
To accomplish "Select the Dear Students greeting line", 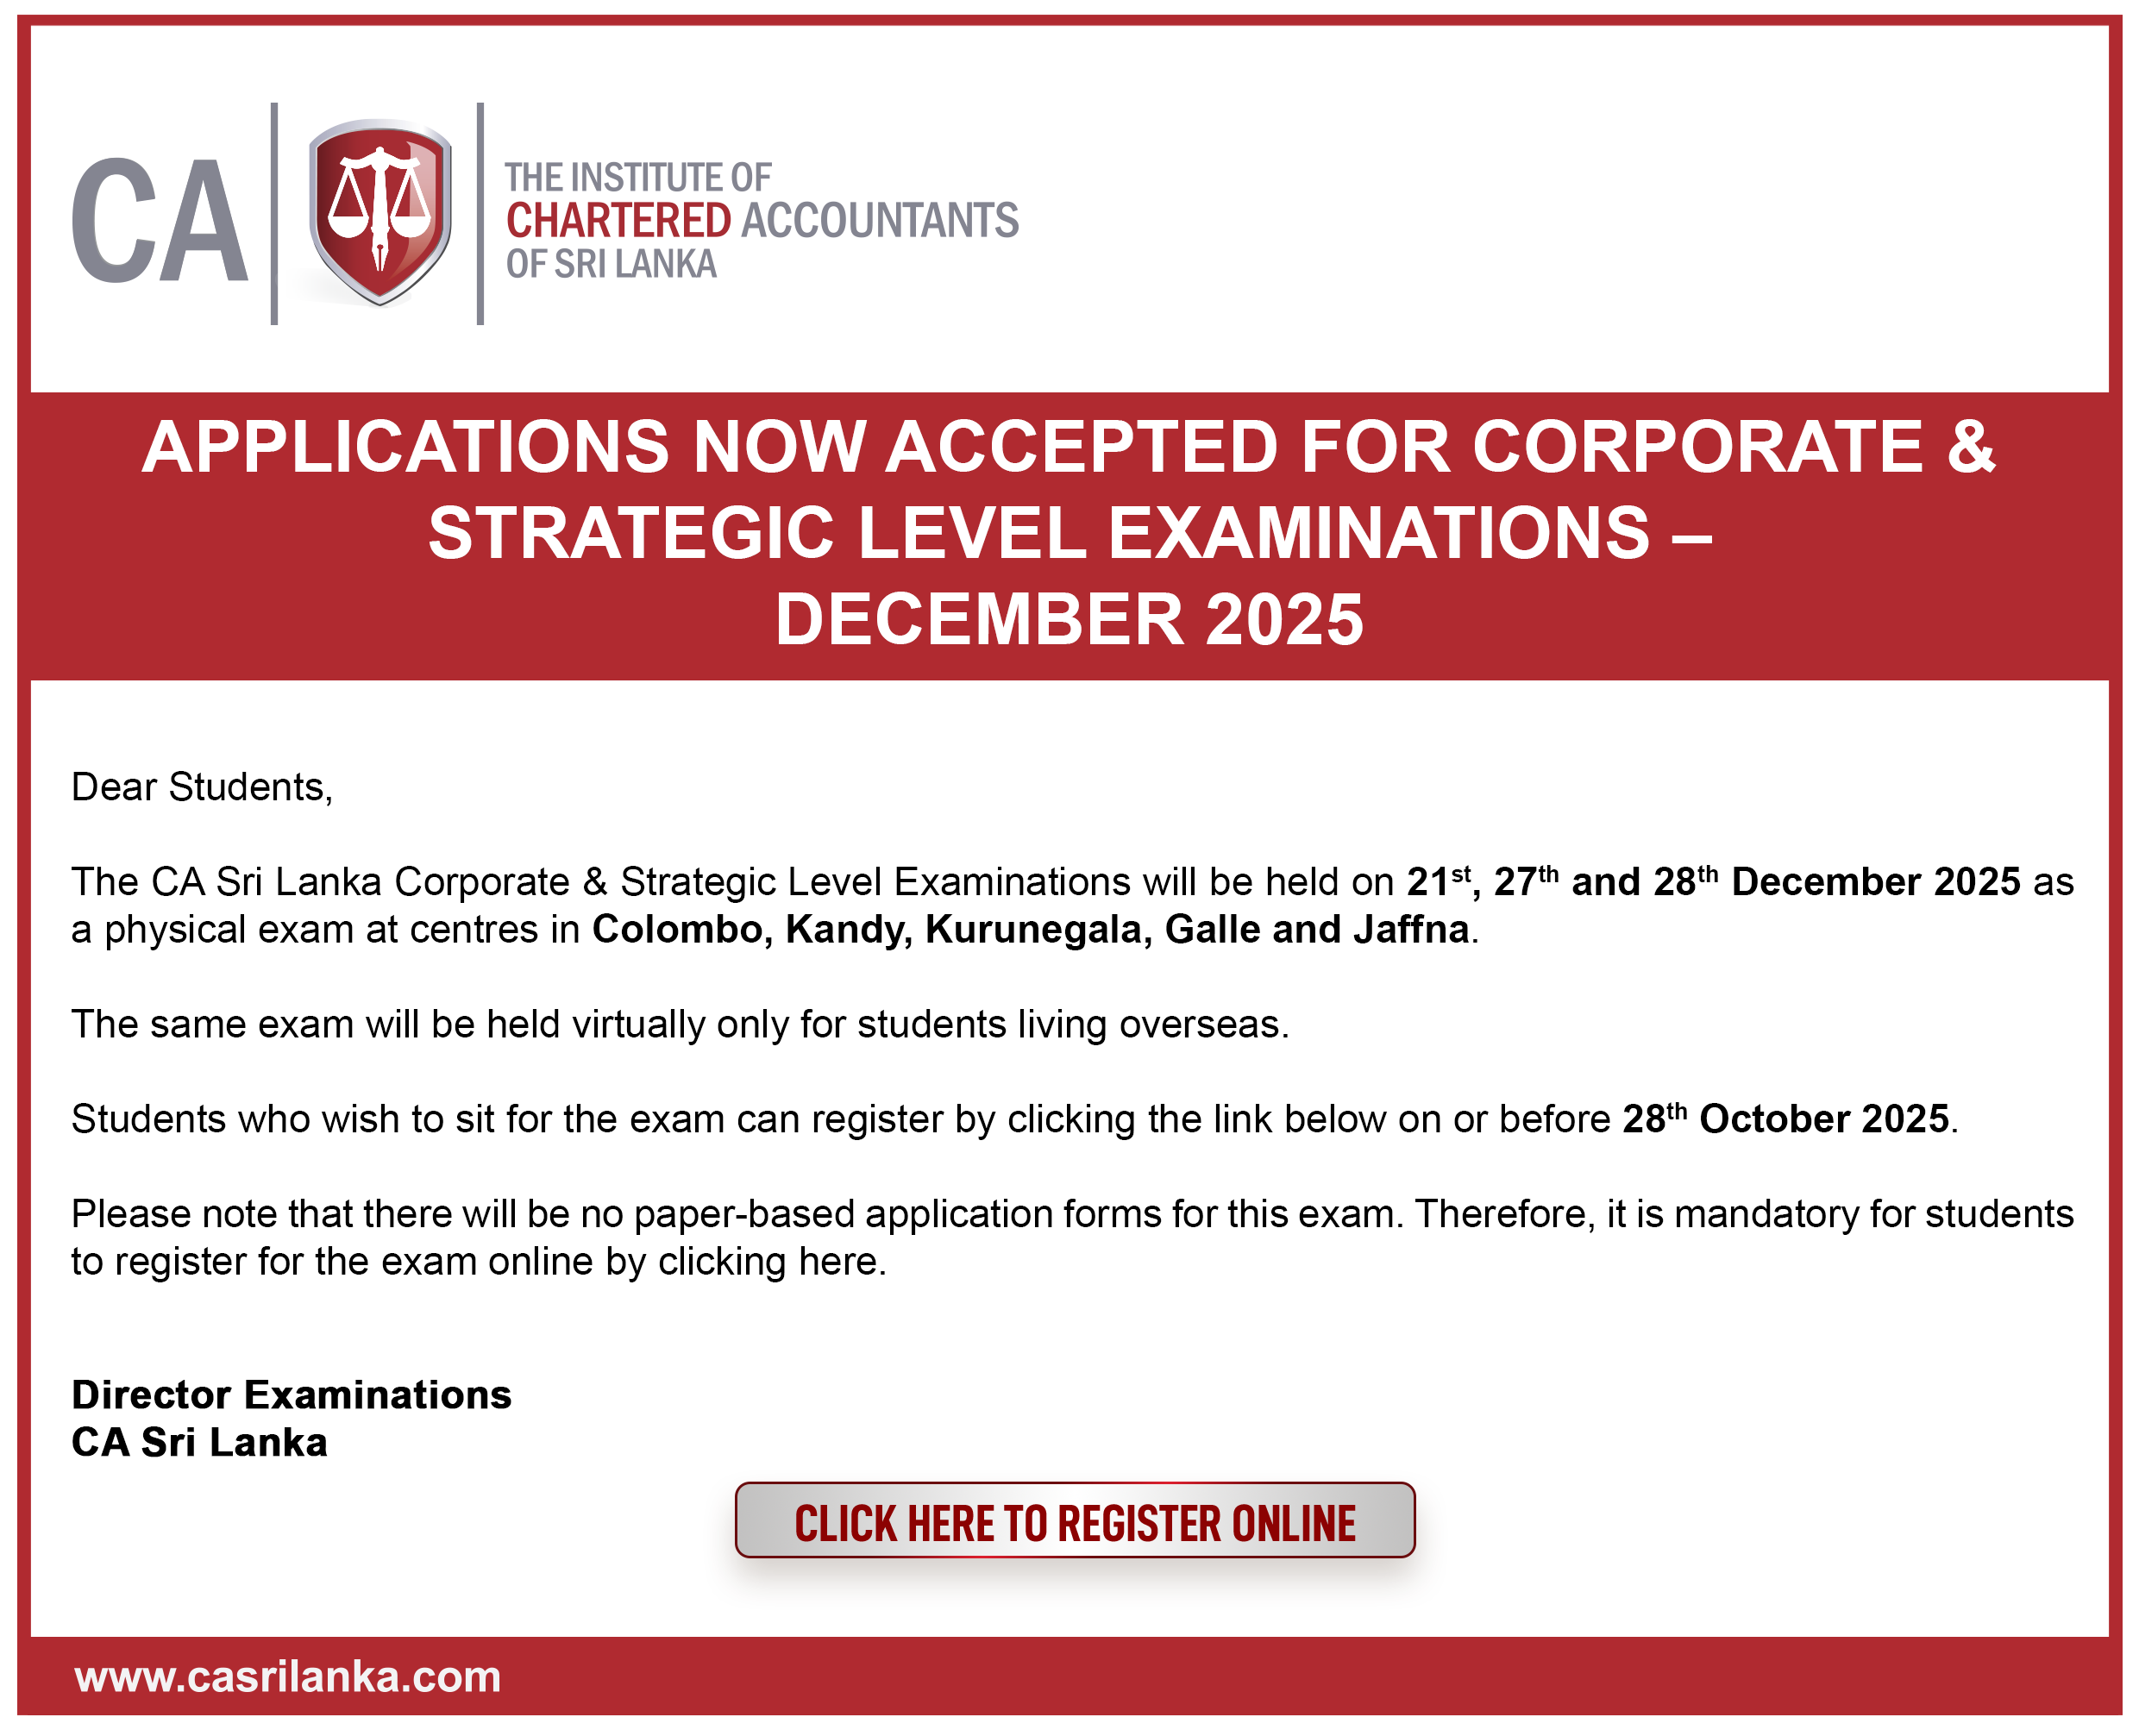I will (x=202, y=787).
